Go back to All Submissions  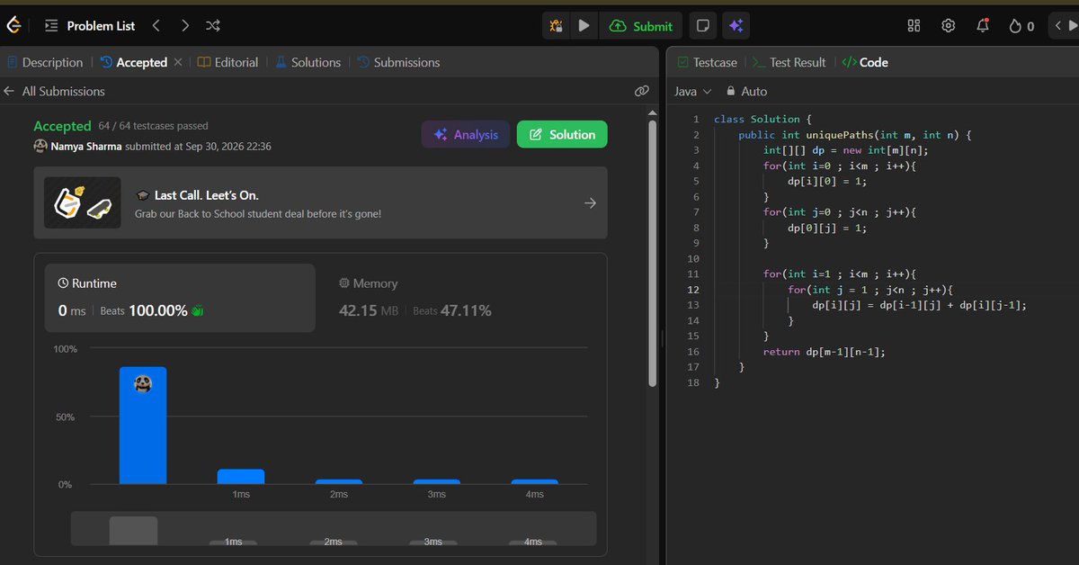(x=54, y=91)
